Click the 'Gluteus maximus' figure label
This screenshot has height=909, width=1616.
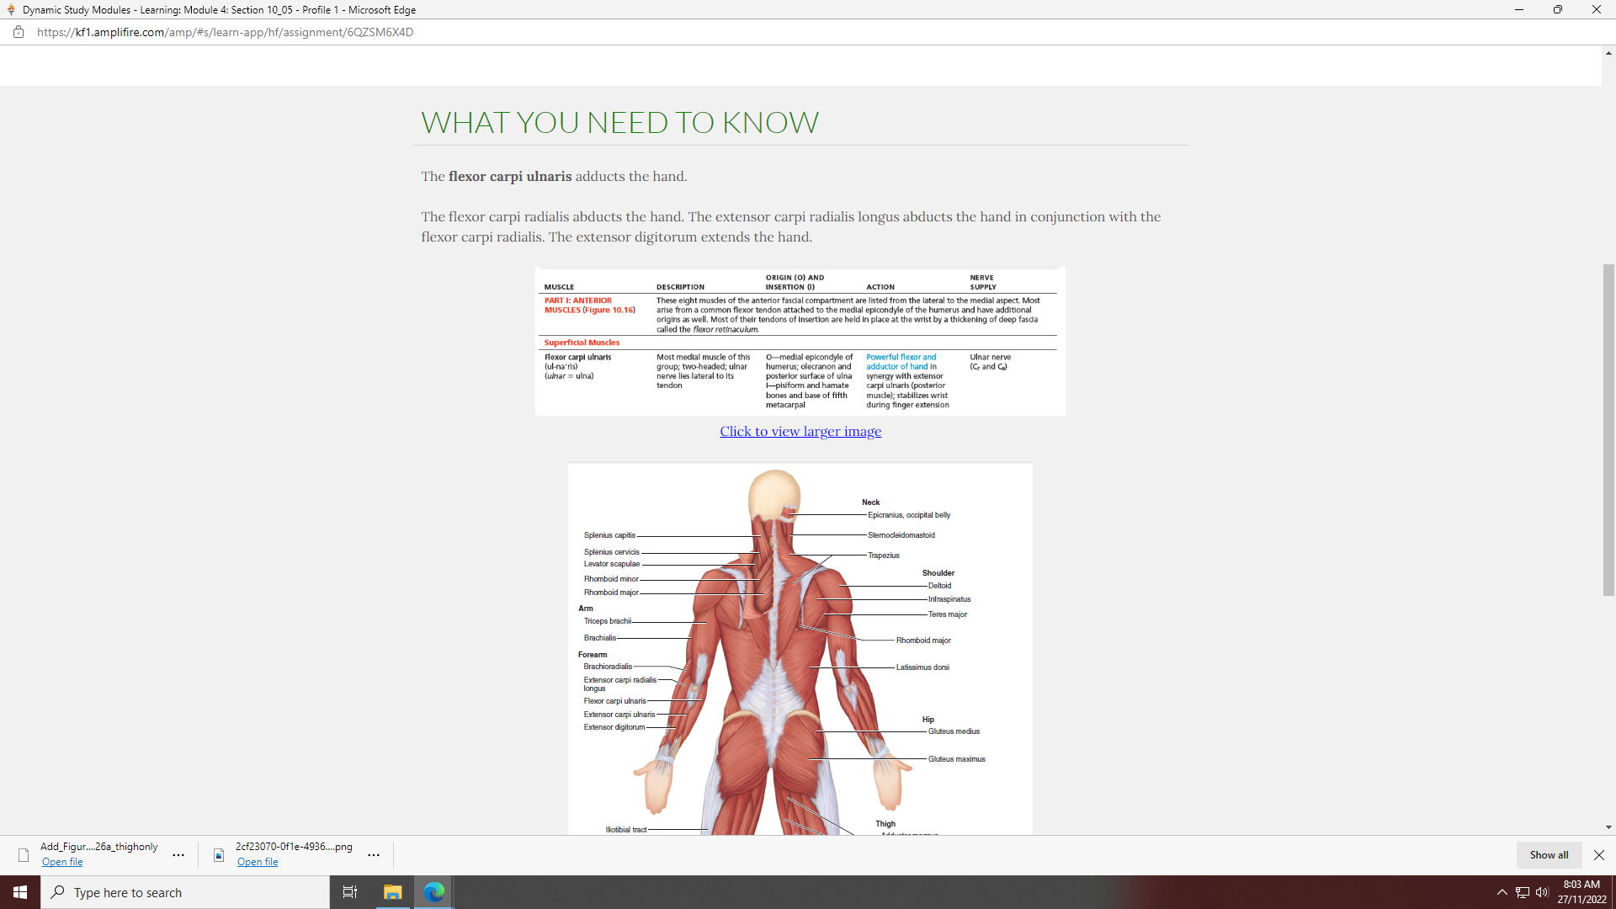(x=956, y=759)
